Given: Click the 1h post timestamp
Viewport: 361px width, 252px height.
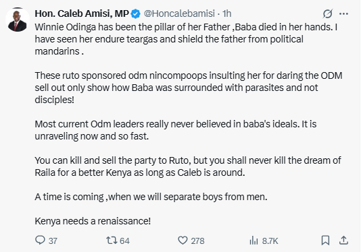Looking at the screenshot, I should click(226, 13).
